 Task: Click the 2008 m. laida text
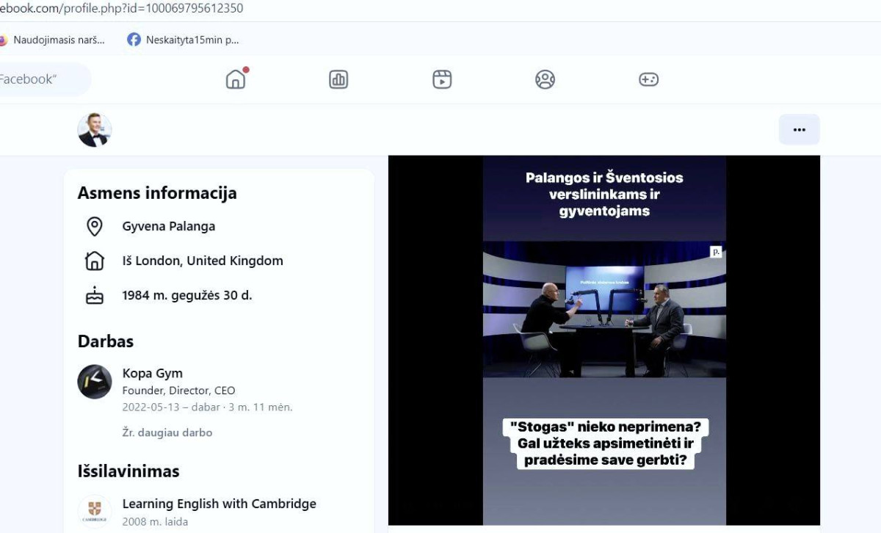click(x=155, y=522)
